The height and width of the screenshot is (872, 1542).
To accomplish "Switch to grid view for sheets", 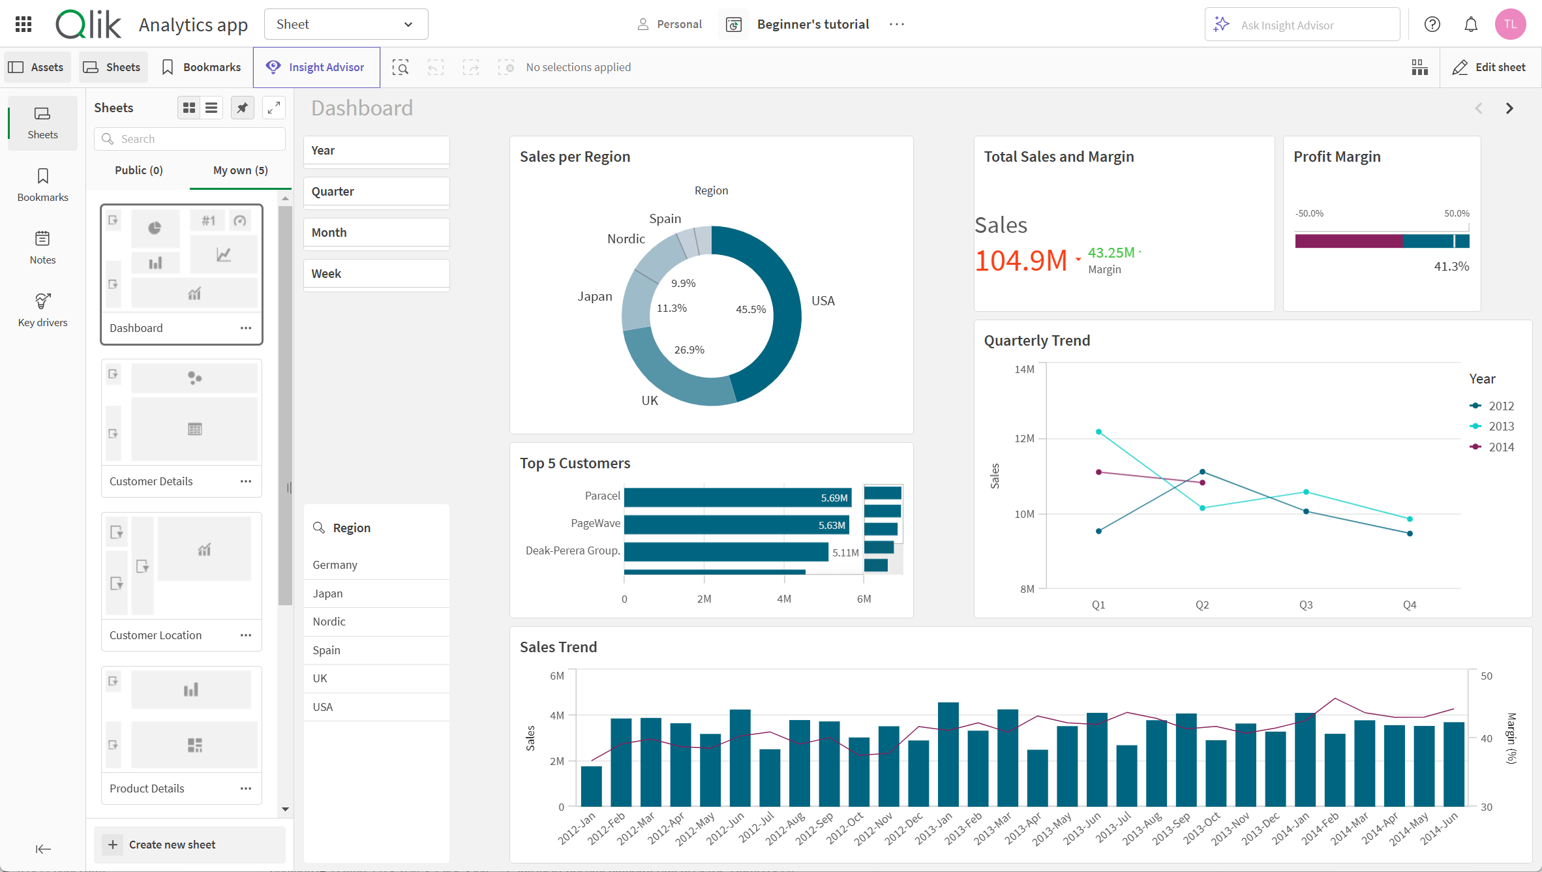I will click(x=189, y=107).
